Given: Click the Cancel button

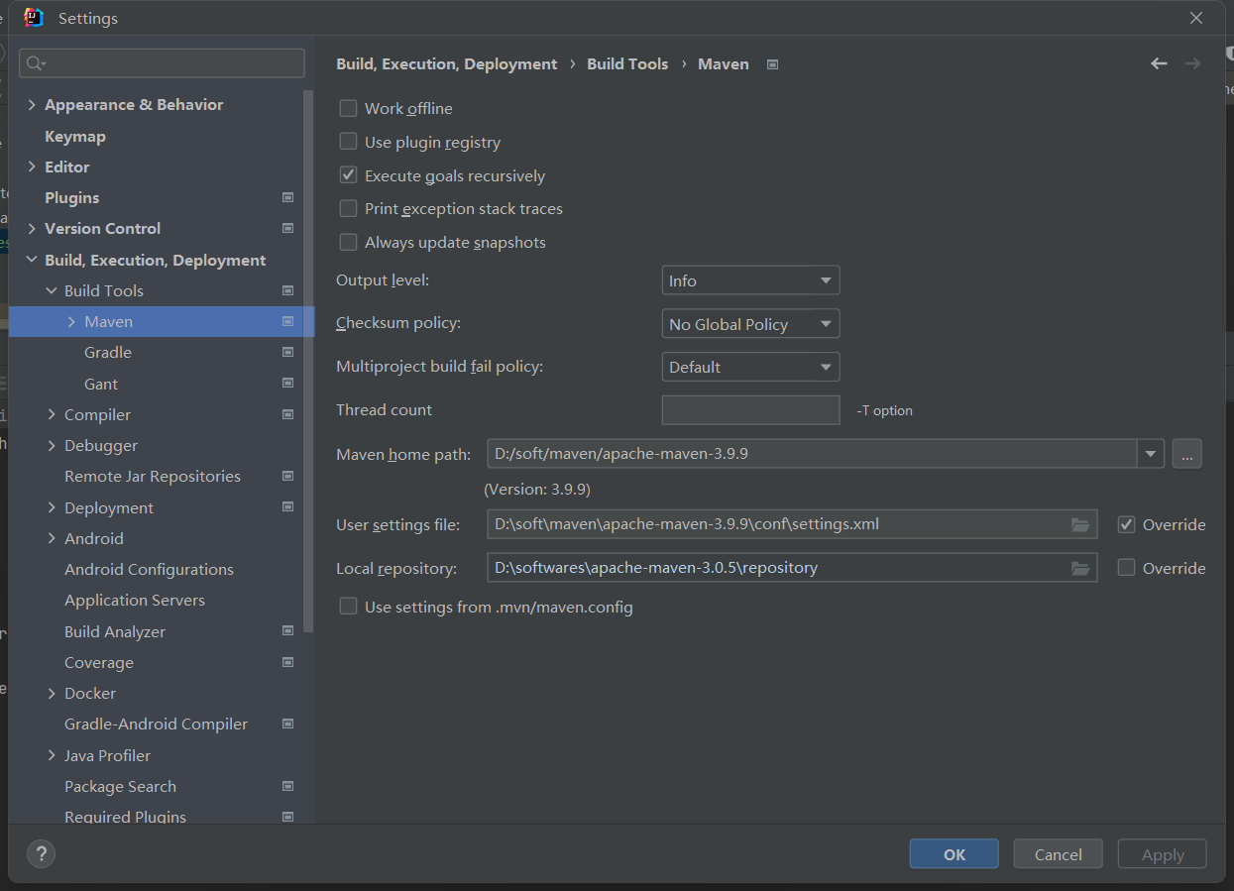Looking at the screenshot, I should click(x=1058, y=854).
